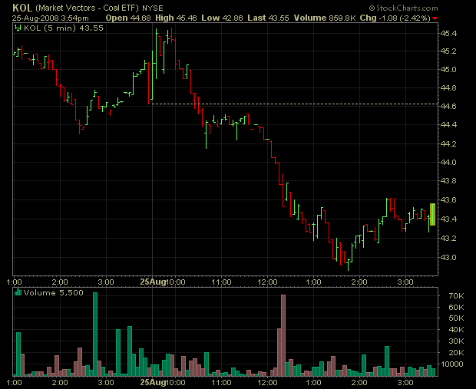The height and width of the screenshot is (389, 476).
Task: Click the "(Market Vectors - Coal ETF)" name
Action: [87, 8]
